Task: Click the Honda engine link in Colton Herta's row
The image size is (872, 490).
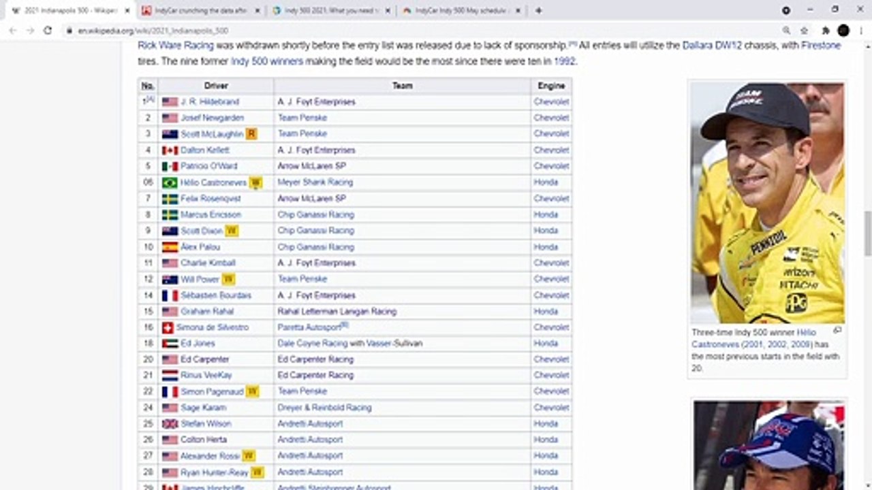Action: click(546, 440)
